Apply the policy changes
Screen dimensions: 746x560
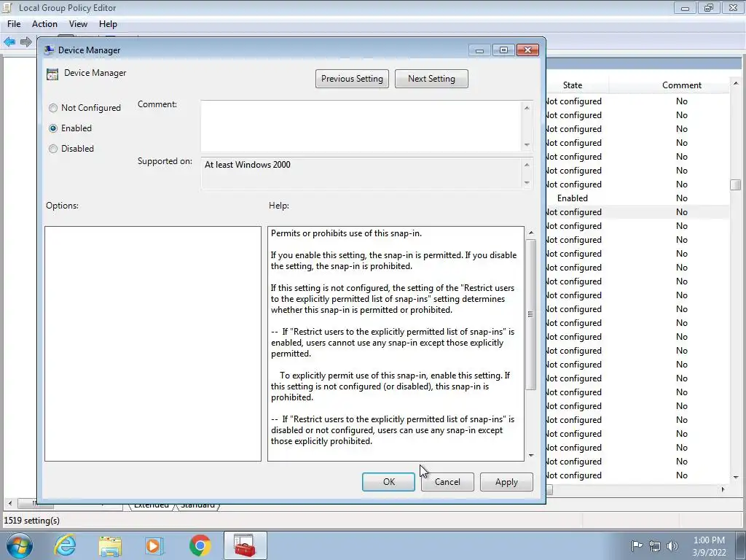tap(506, 482)
